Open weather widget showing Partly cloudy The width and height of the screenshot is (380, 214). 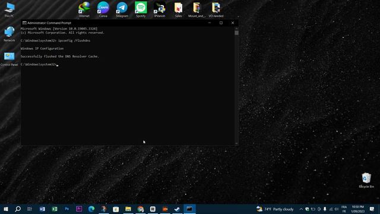tap(275, 209)
